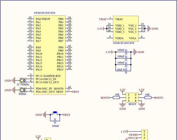Click the ground symbol under BOOT header pin 5

122,105
